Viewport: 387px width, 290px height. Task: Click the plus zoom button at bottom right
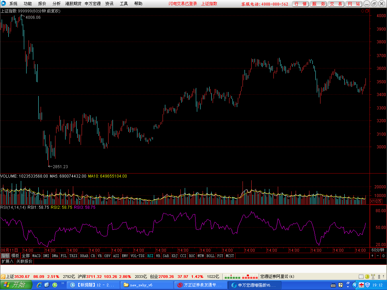coord(373,256)
